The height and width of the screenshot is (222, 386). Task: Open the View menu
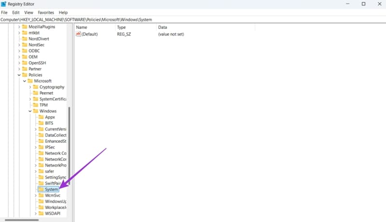[x=28, y=12]
